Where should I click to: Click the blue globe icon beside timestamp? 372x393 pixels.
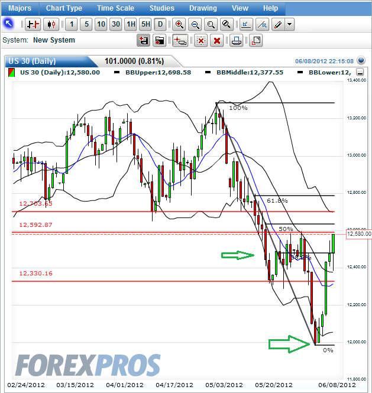click(361, 60)
